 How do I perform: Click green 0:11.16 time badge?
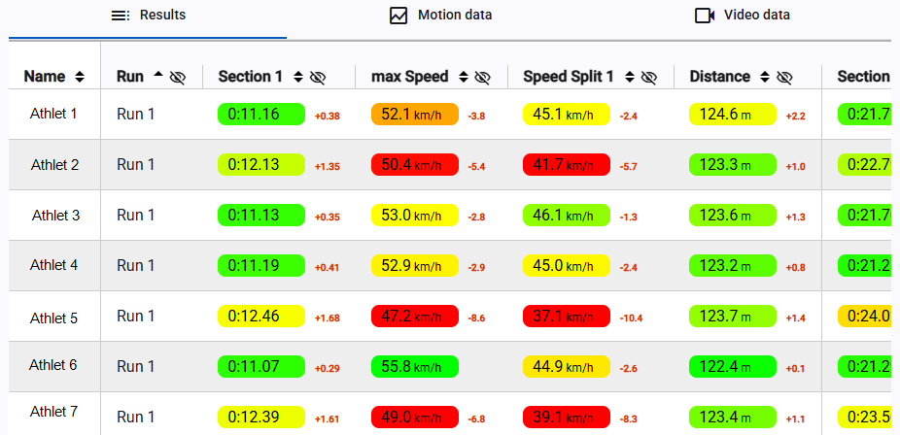click(x=261, y=114)
